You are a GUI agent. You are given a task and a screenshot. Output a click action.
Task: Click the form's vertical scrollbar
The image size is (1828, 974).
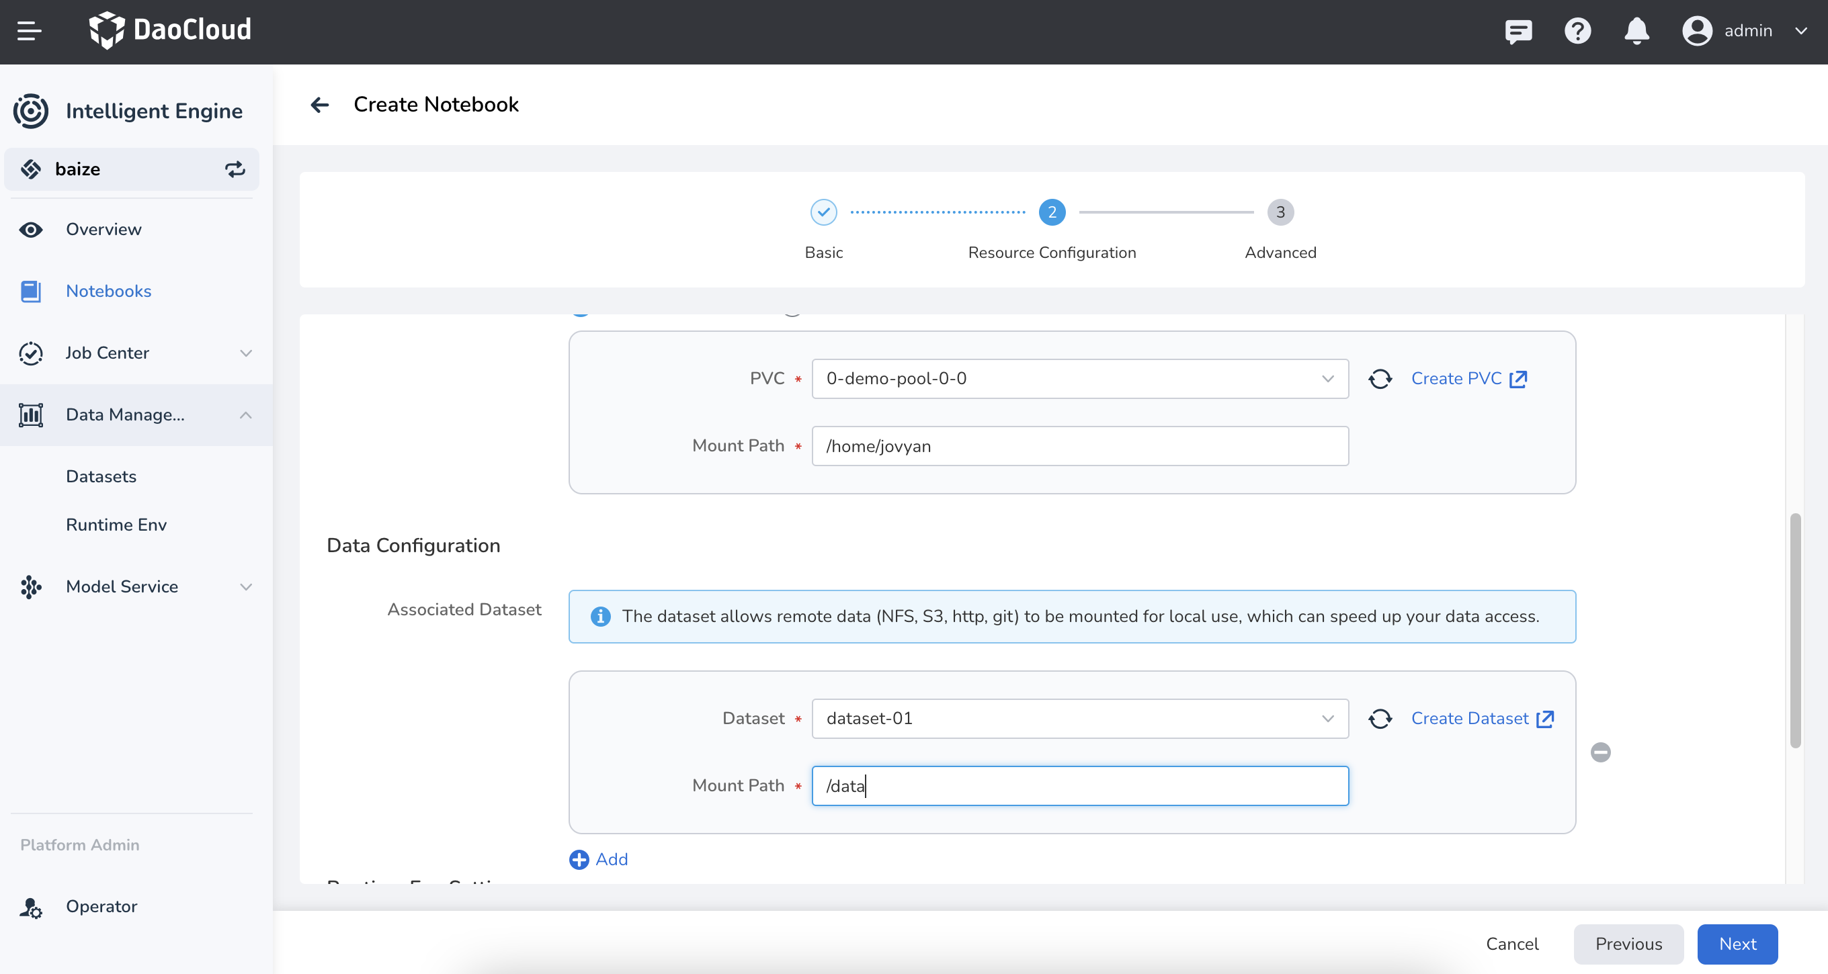1794,630
